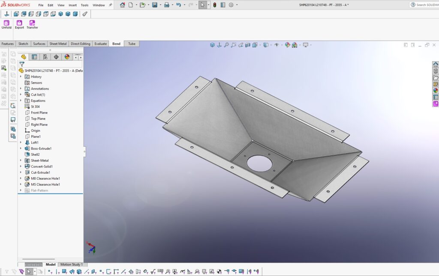Click the filter funnel icon in tree
439x276 pixels.
pyautogui.click(x=22, y=64)
